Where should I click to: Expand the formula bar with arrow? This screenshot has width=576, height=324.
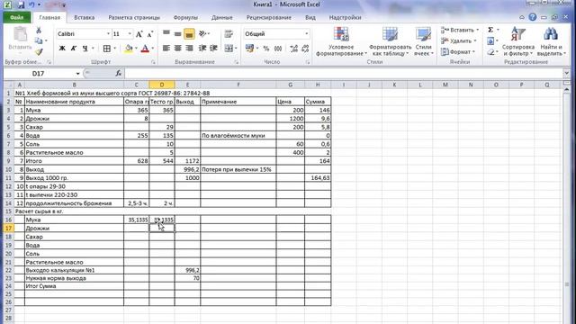pyautogui.click(x=566, y=74)
